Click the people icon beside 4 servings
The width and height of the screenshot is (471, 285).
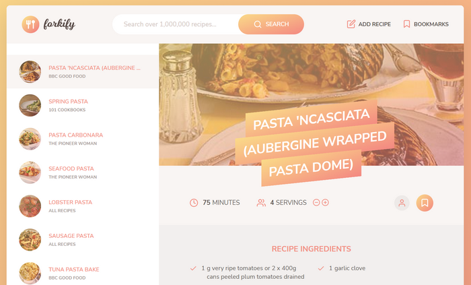[x=261, y=203]
